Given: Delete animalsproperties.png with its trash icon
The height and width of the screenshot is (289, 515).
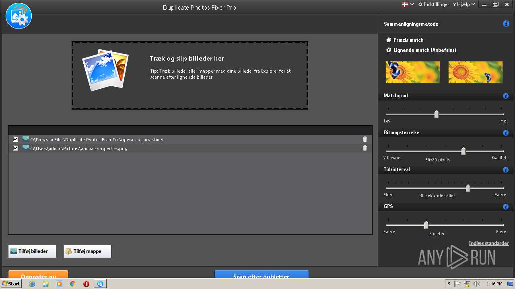Looking at the screenshot, I should 365,148.
